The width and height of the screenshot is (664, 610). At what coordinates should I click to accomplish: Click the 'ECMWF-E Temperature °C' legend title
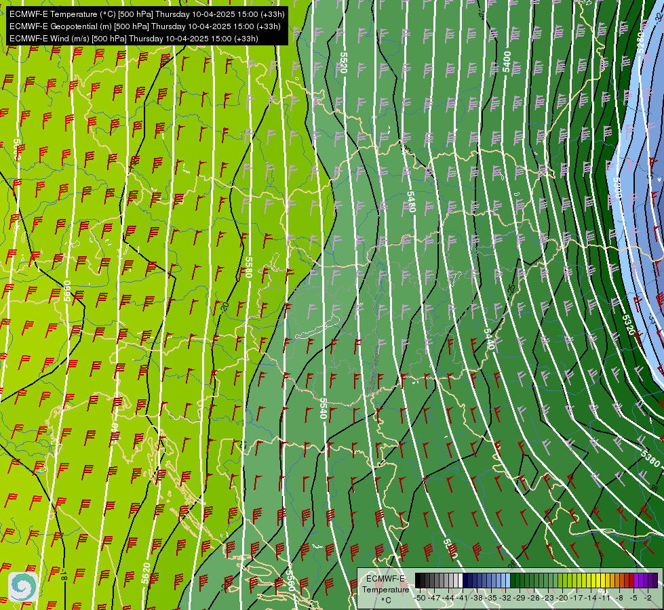click(385, 589)
